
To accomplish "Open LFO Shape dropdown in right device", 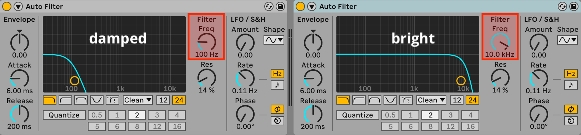I will (567, 40).
